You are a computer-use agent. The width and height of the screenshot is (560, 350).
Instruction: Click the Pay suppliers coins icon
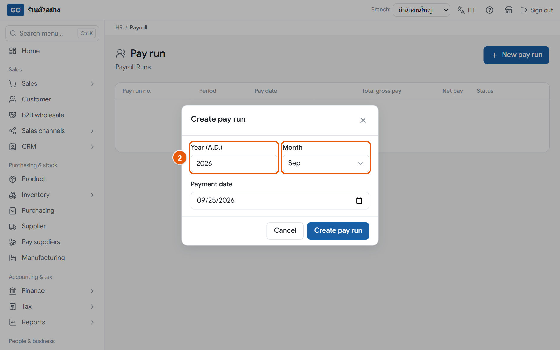coord(13,242)
